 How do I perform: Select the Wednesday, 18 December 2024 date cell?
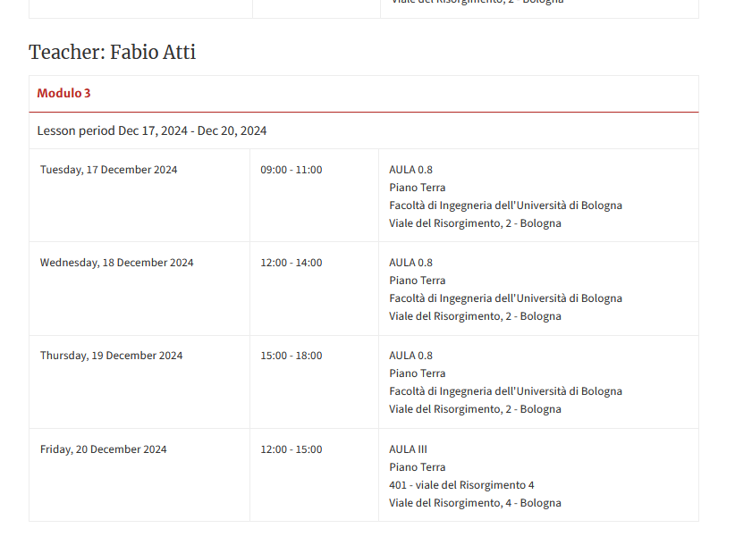click(x=116, y=263)
